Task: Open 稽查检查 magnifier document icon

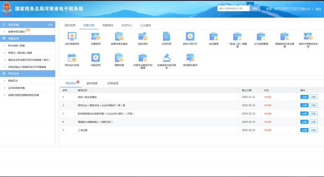Action: coord(119,58)
